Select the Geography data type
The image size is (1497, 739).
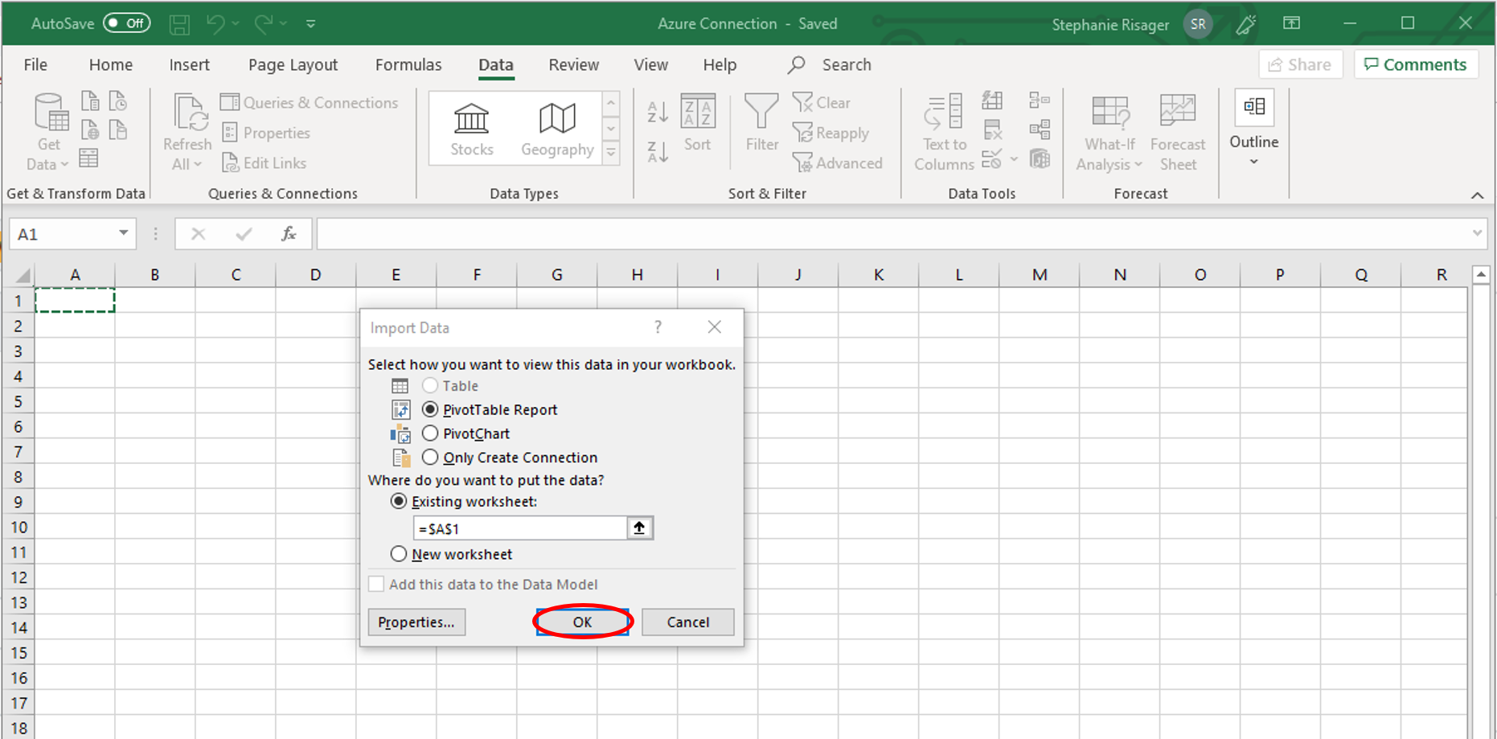click(x=557, y=127)
